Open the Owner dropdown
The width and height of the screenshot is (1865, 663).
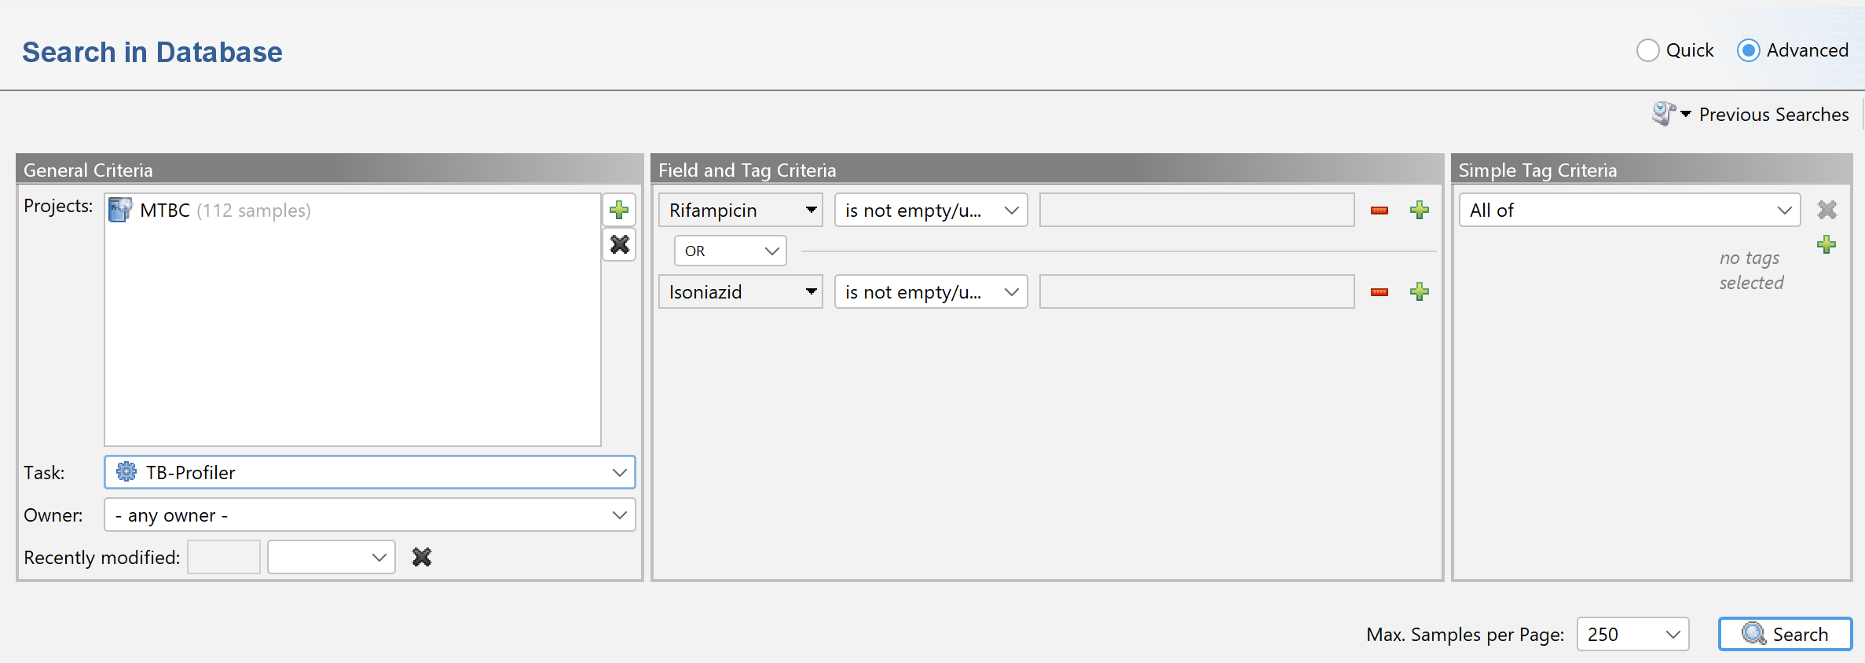click(369, 515)
